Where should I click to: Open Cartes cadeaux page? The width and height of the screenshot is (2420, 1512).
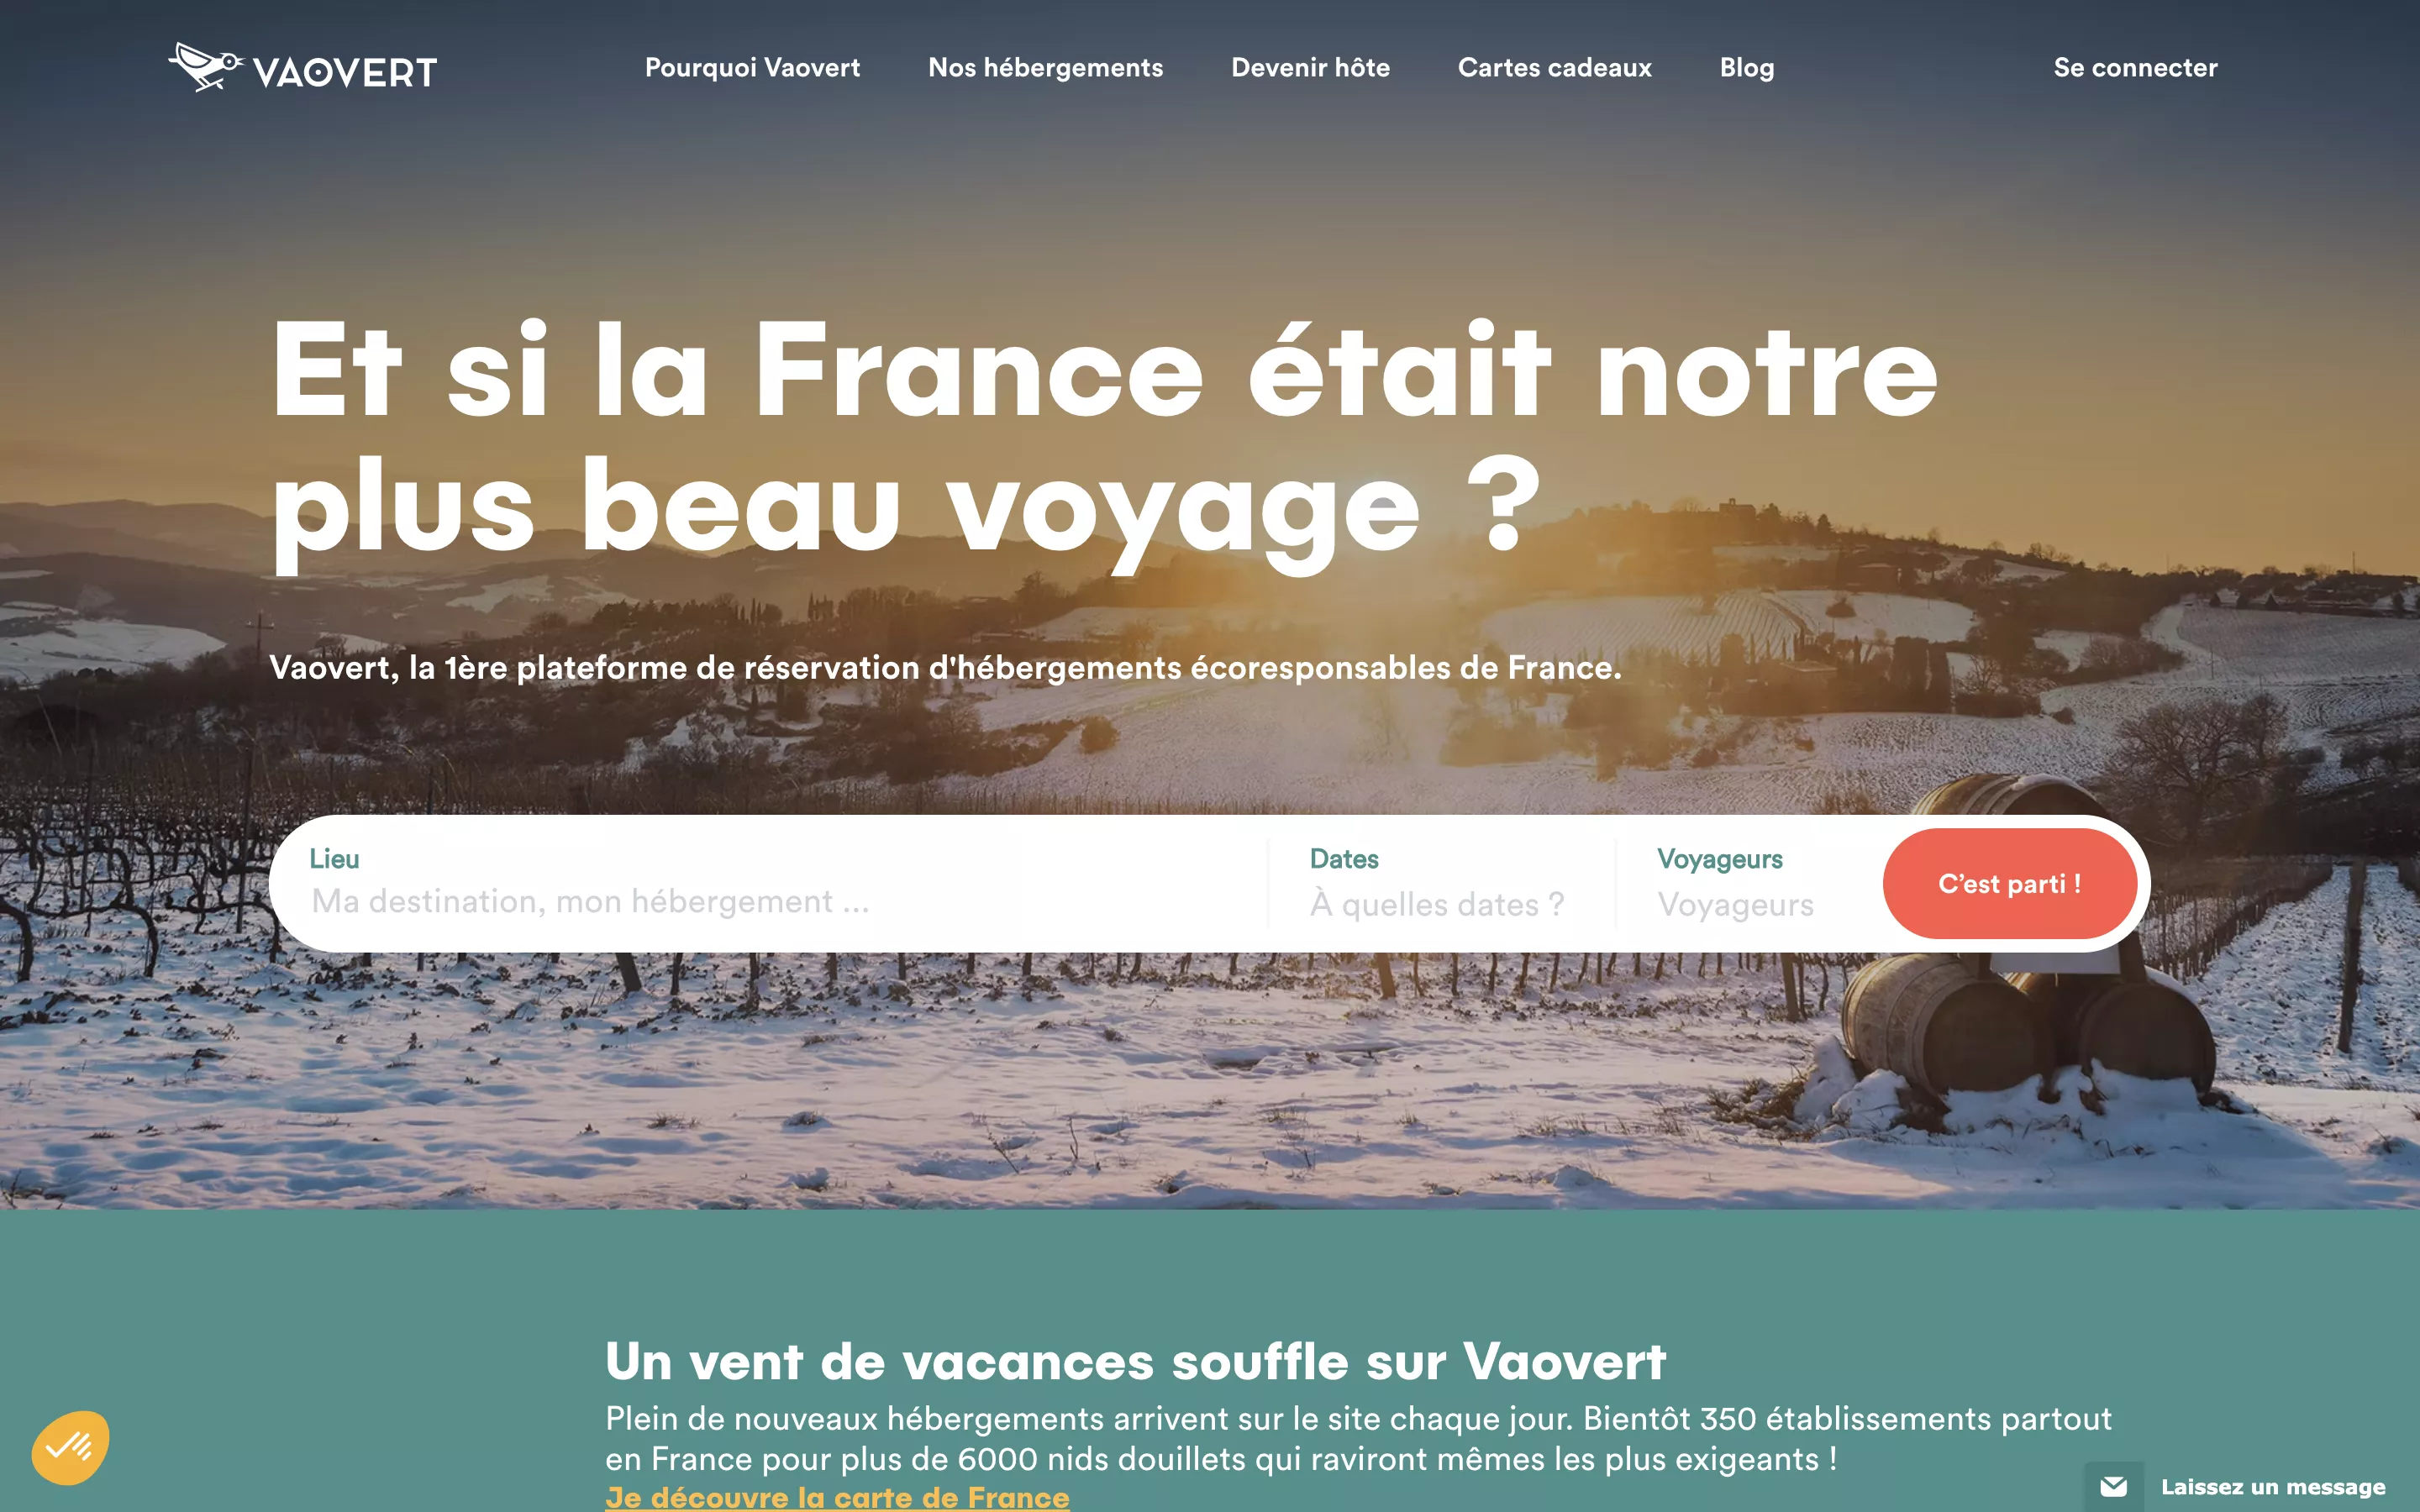[1554, 67]
